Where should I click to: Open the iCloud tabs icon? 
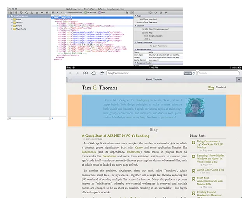point(94,73)
